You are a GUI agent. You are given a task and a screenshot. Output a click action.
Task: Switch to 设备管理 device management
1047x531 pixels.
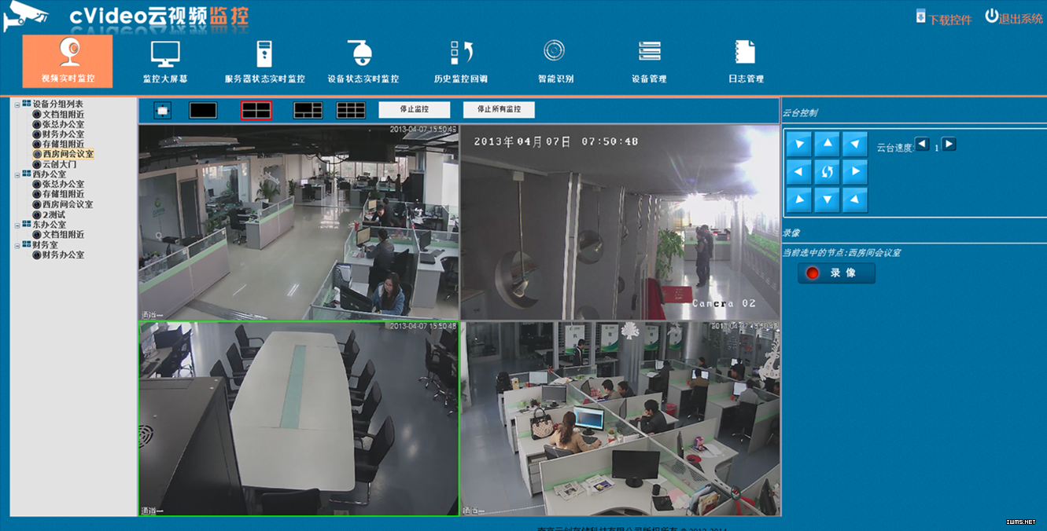point(649,62)
